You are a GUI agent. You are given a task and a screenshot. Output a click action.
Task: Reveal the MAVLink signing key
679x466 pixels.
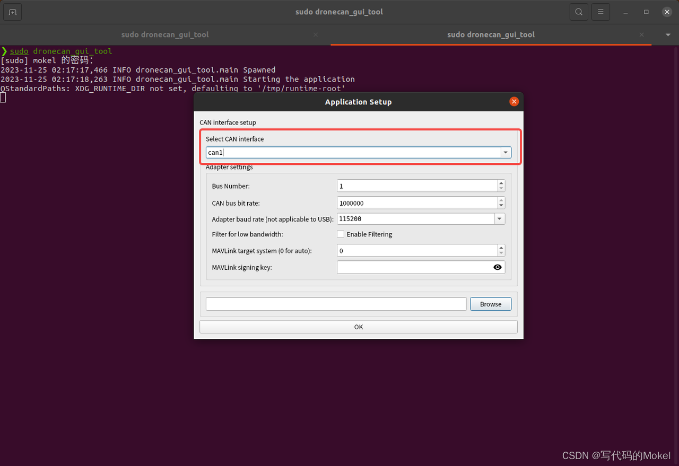(x=497, y=267)
